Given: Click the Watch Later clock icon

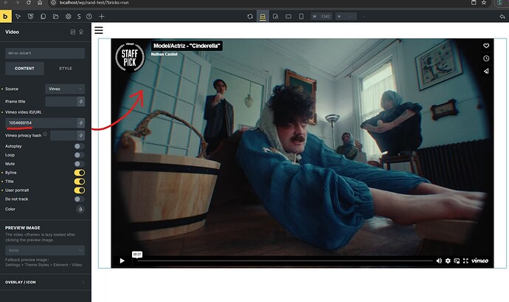Looking at the screenshot, I should point(486,58).
